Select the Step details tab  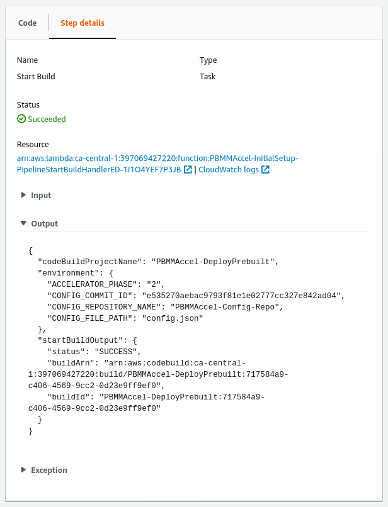(83, 23)
